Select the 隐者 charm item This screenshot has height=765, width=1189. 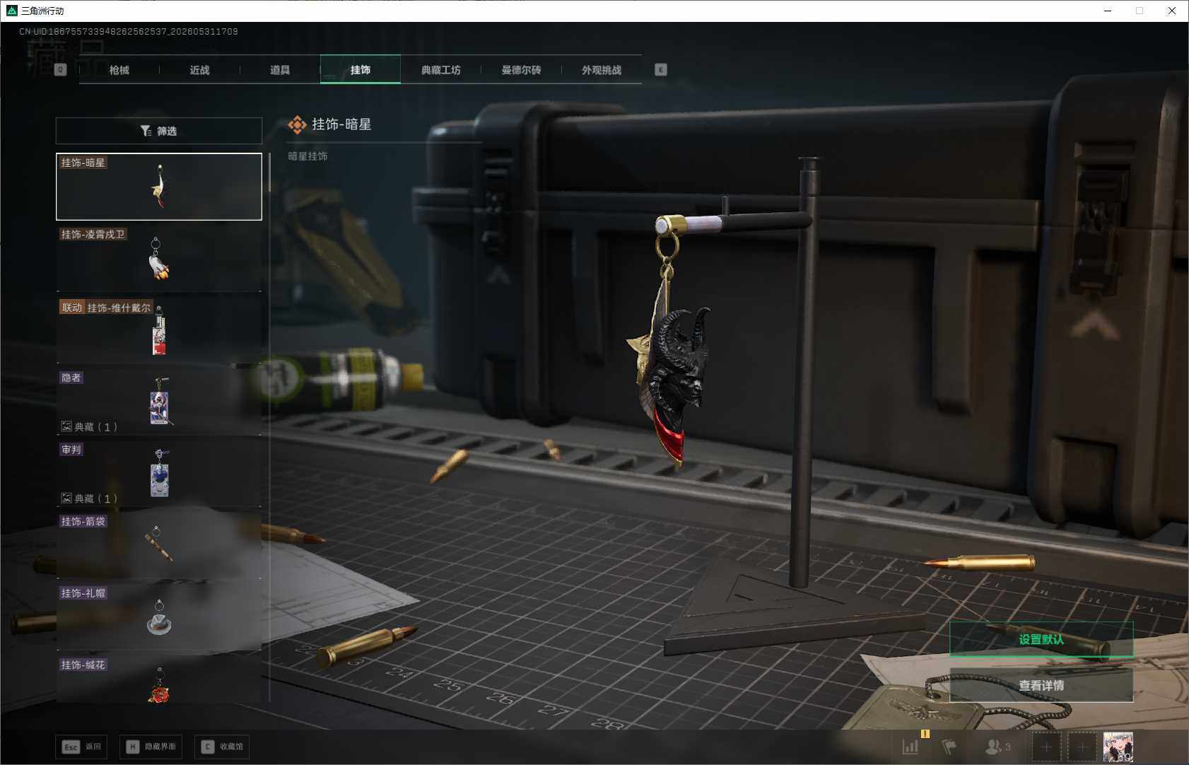159,402
